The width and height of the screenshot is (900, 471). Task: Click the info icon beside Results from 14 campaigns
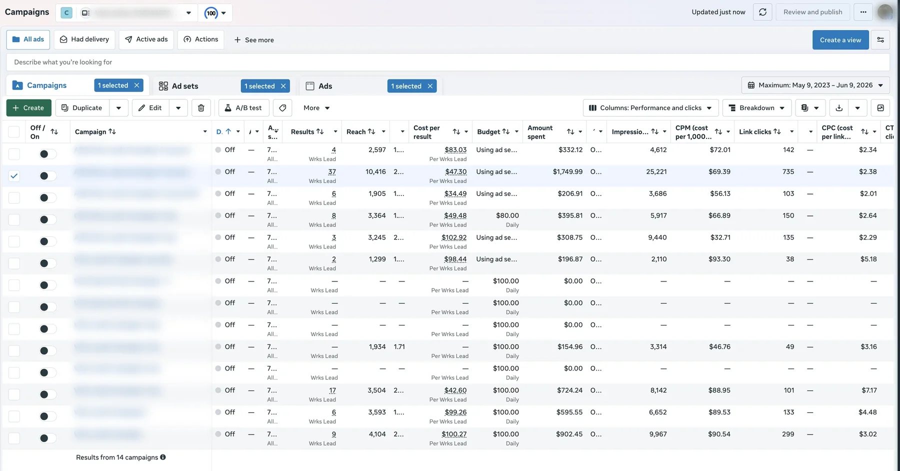tap(163, 457)
